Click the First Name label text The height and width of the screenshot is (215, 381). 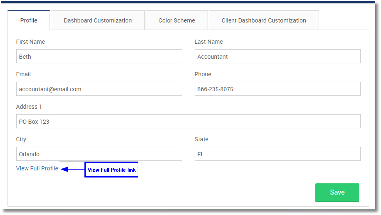coord(30,42)
